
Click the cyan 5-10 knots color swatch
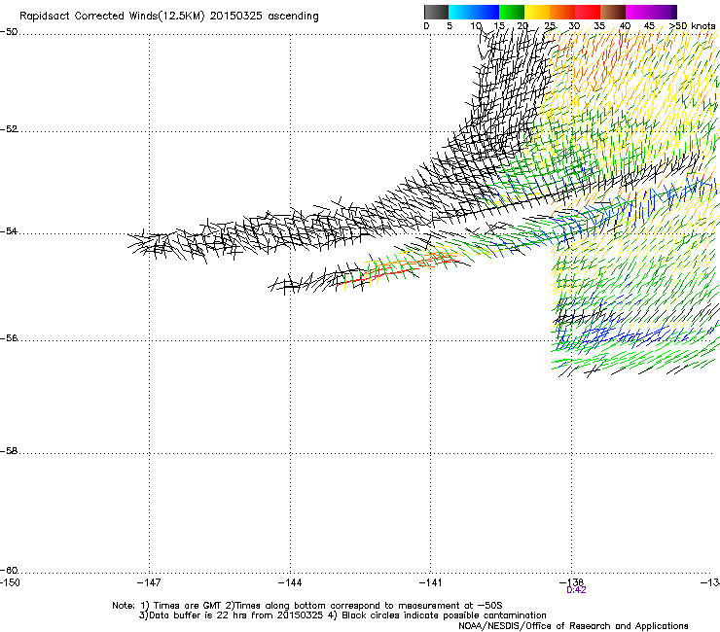(x=461, y=12)
